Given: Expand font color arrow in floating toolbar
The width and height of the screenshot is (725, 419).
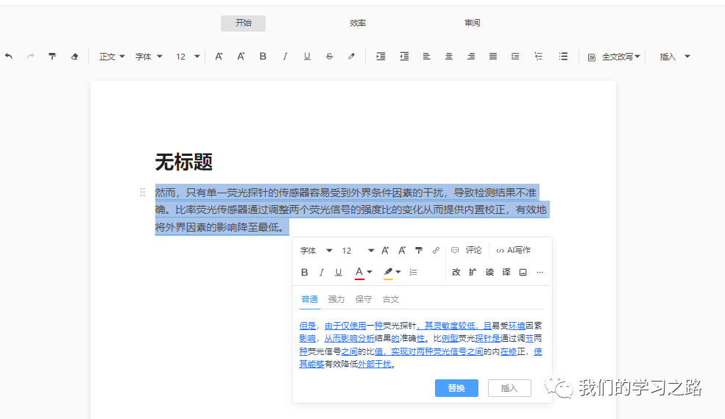Looking at the screenshot, I should pyautogui.click(x=369, y=272).
